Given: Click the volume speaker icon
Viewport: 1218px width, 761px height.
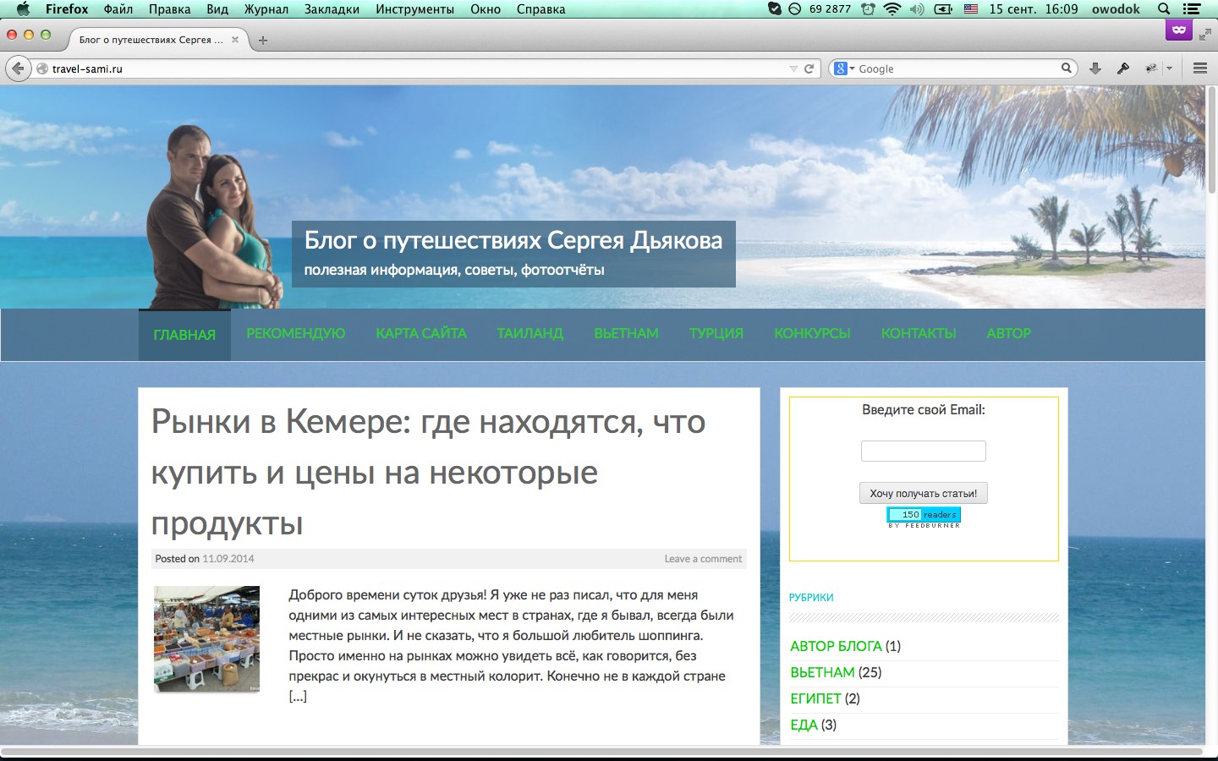Looking at the screenshot, I should 917,9.
